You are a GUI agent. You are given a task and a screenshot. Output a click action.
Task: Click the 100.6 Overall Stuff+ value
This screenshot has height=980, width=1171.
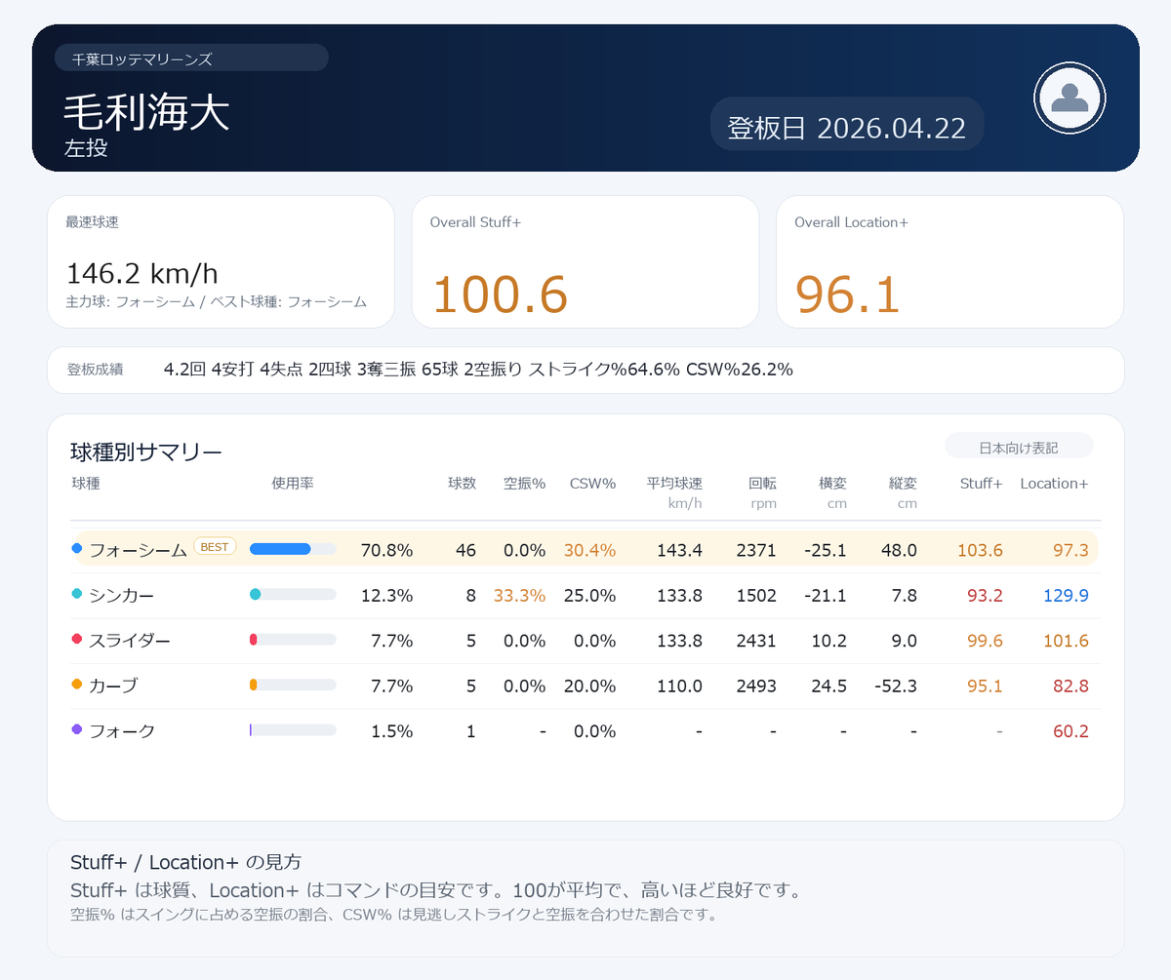500,294
